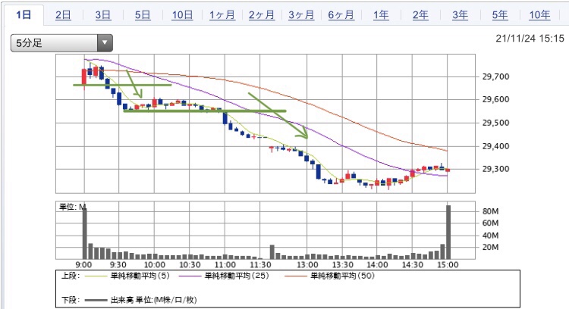Click the 21/11/24 15:15 timestamp
Image resolution: width=569 pixels, height=309 pixels.
tap(530, 39)
